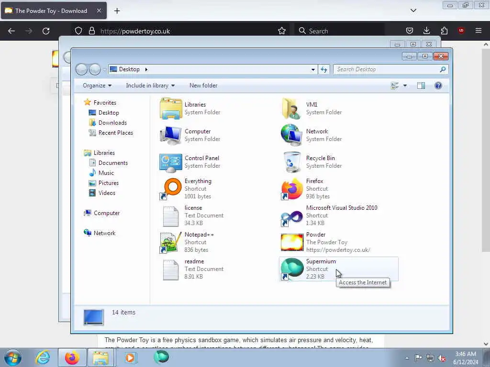Click New folder in the toolbar
The height and width of the screenshot is (367, 490).
click(203, 86)
